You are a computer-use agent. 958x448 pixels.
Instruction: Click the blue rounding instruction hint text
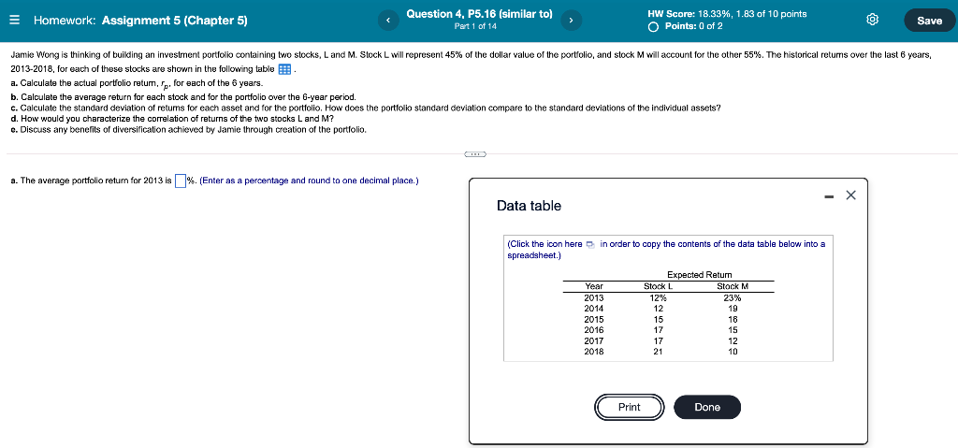[309, 181]
